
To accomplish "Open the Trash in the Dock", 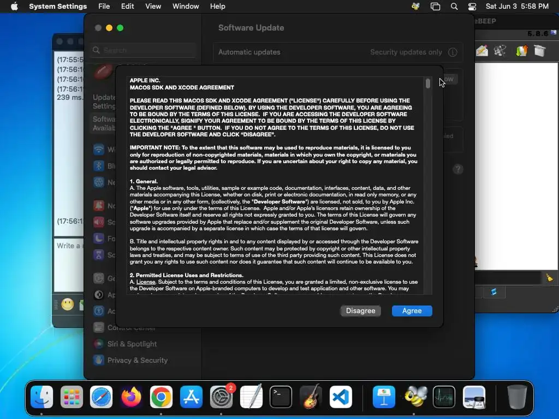I will tap(517, 397).
